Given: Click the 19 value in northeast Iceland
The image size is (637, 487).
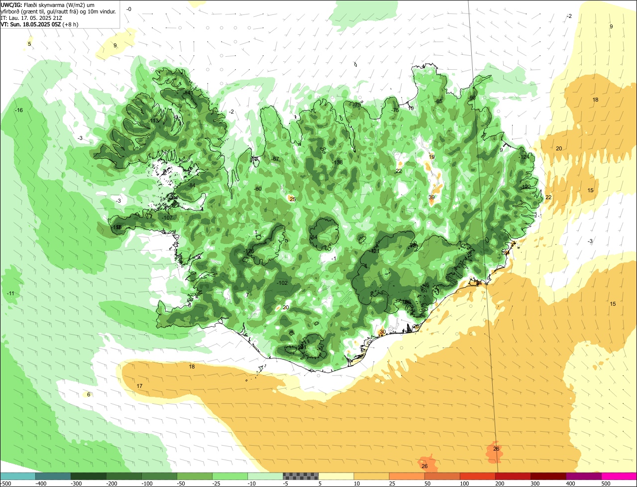Looking at the screenshot, I should pos(431,157).
